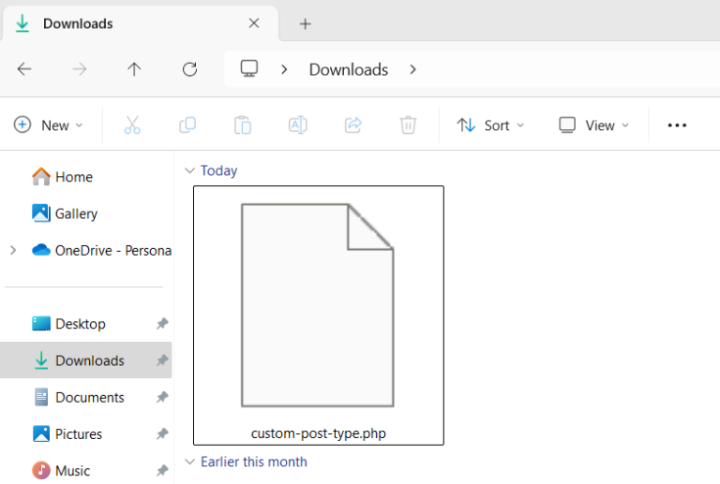Expand chevron after Downloads in address bar

pos(412,69)
